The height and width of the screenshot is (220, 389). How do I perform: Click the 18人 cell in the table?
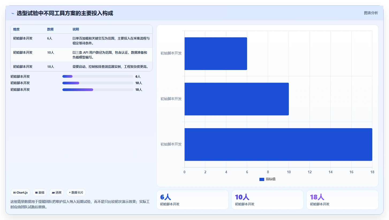point(51,67)
